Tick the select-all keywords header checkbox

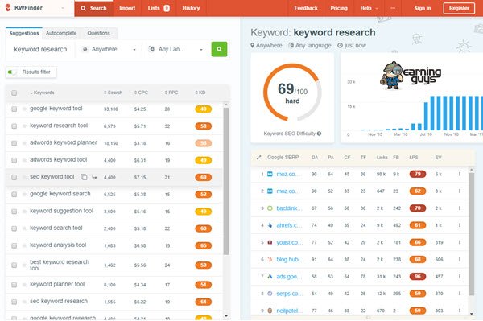[14, 93]
